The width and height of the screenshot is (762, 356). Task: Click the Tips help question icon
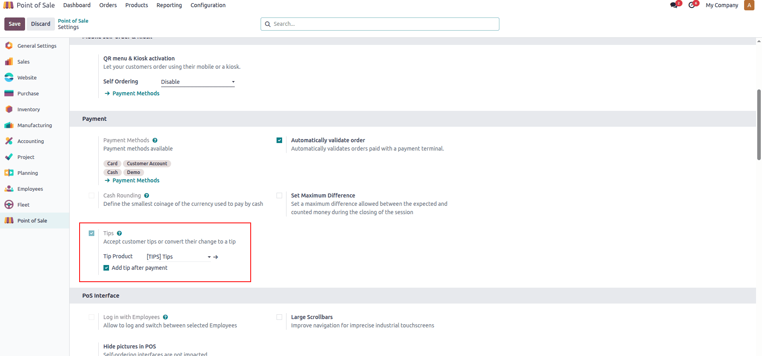pyautogui.click(x=119, y=233)
